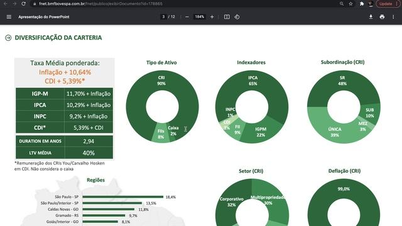Zoom in on the PDF
402x226 pixels.
click(x=212, y=17)
